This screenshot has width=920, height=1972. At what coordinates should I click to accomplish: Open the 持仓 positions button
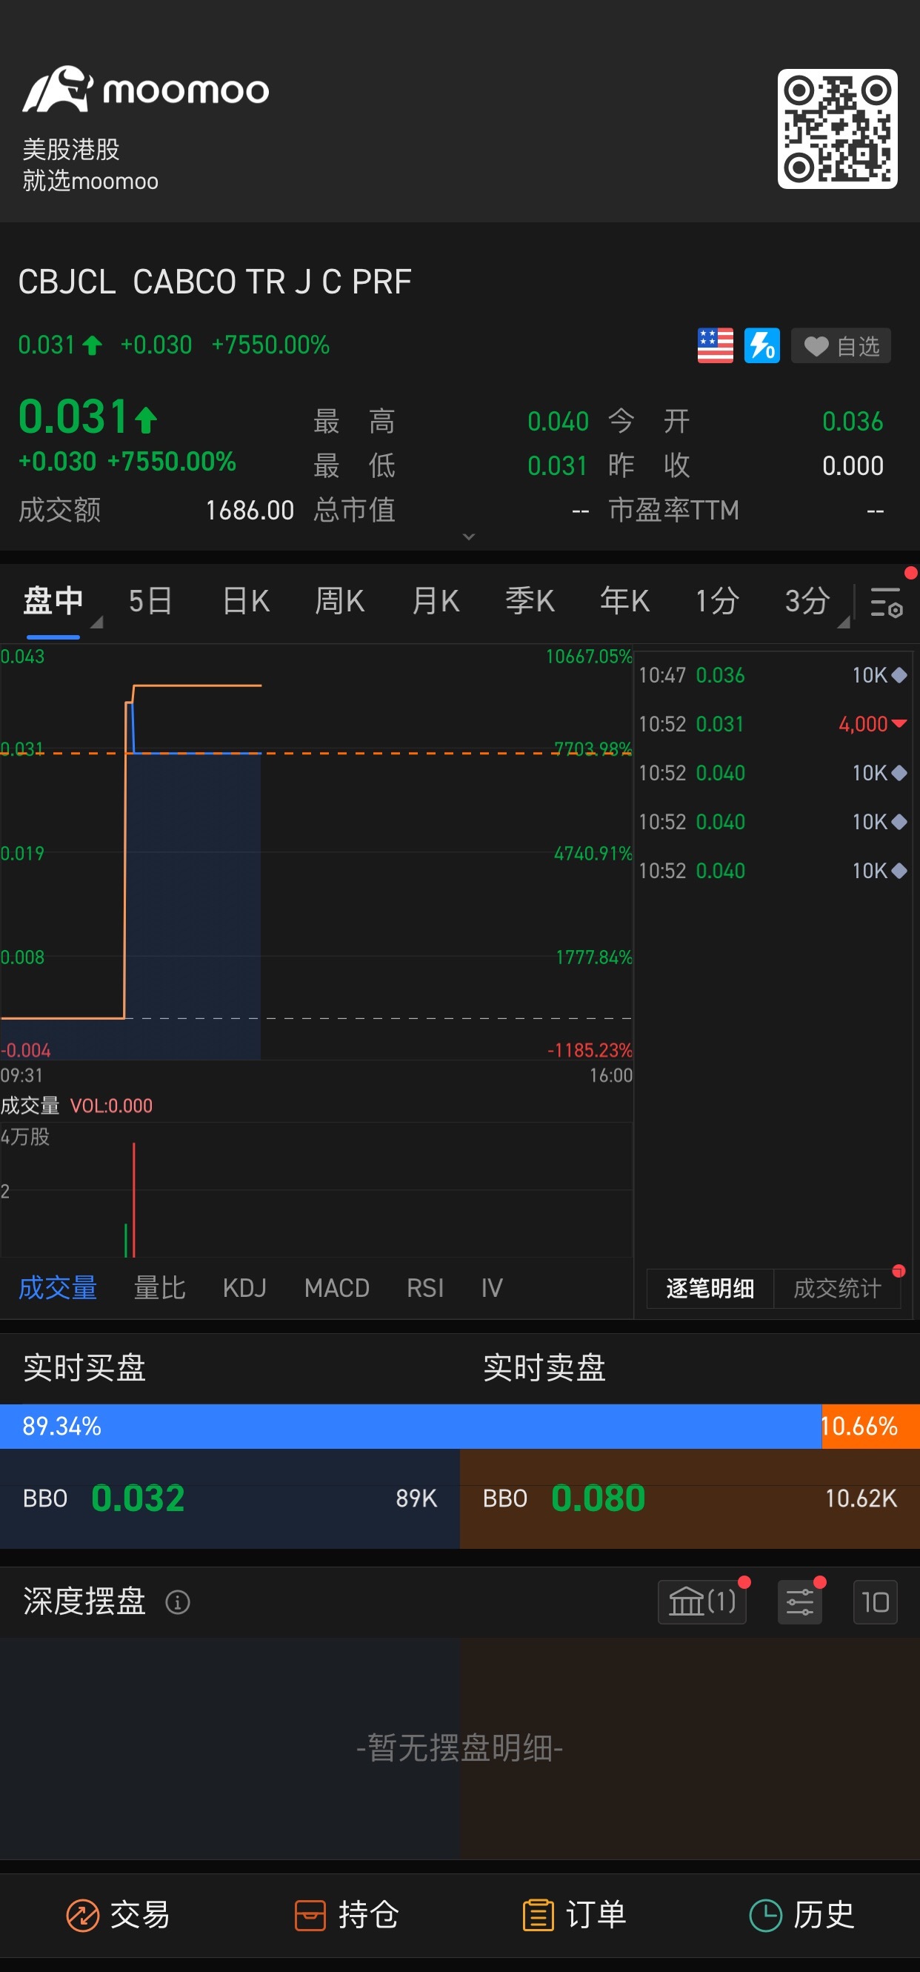click(346, 1916)
